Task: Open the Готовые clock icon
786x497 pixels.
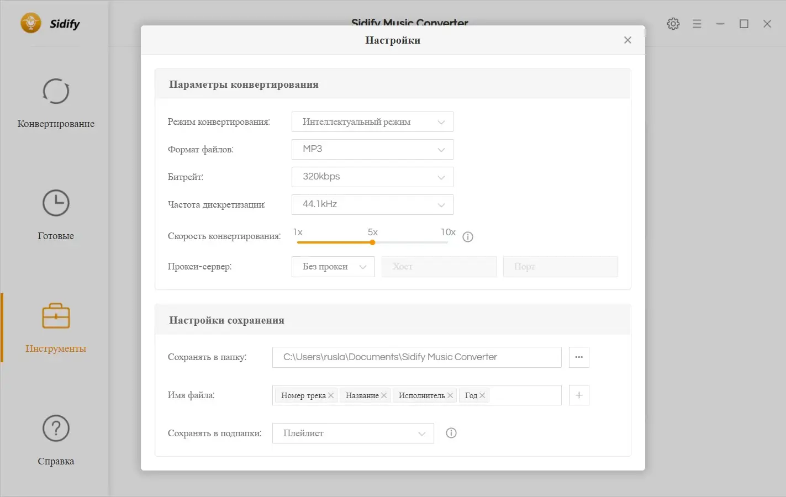Action: click(56, 203)
